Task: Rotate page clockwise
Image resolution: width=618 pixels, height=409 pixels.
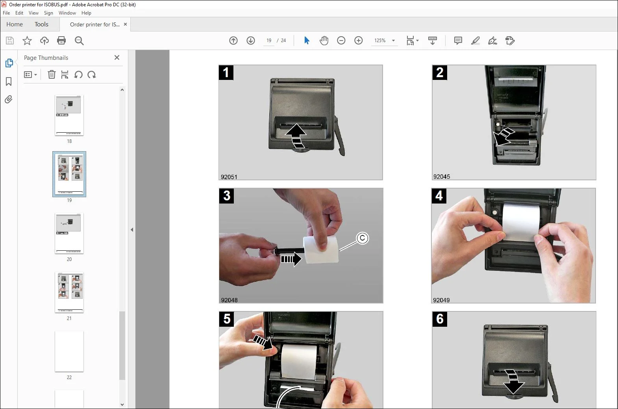Action: 92,74
